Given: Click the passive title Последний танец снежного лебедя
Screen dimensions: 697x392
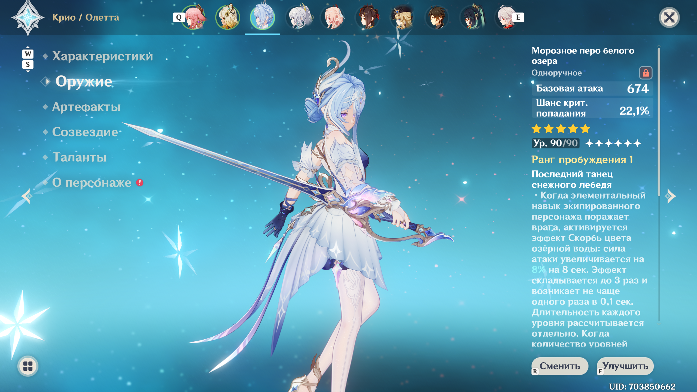Looking at the screenshot, I should [x=572, y=179].
